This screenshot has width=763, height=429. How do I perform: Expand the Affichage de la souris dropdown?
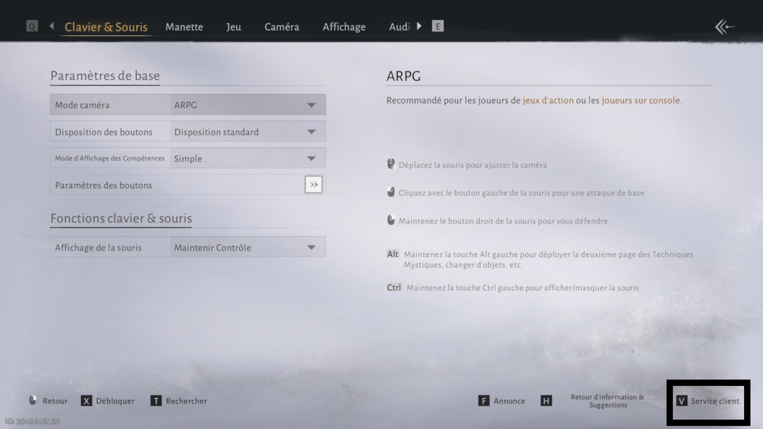248,247
